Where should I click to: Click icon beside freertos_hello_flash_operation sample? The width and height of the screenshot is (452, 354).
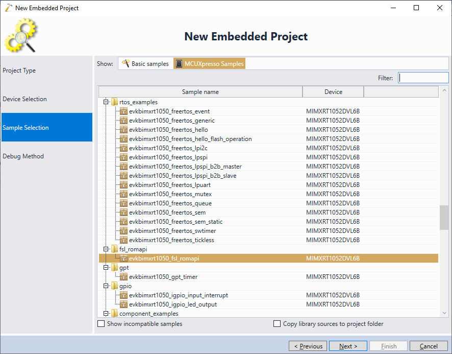(123, 139)
